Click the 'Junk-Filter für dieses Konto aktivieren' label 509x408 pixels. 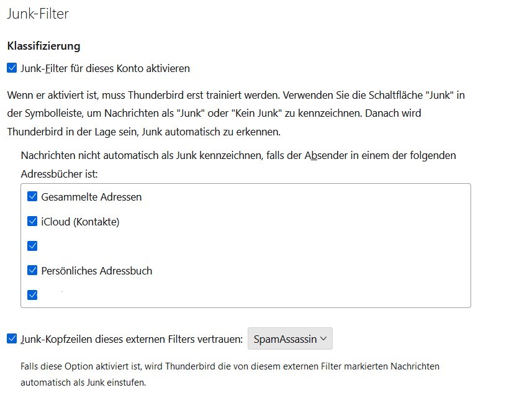coord(105,68)
